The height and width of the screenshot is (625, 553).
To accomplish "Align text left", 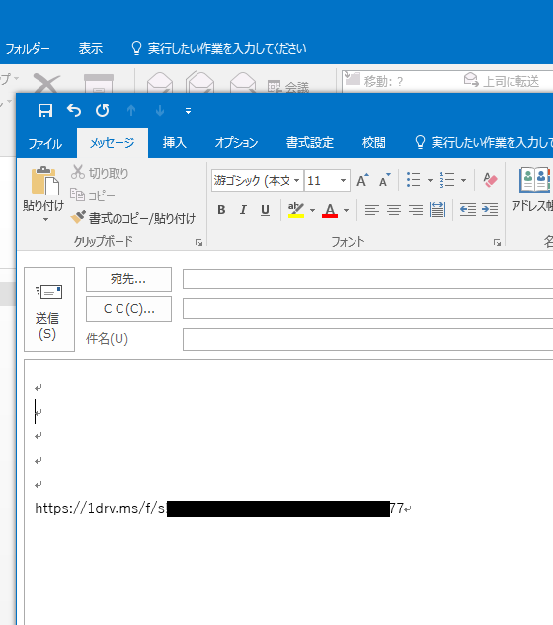I will click(x=372, y=210).
